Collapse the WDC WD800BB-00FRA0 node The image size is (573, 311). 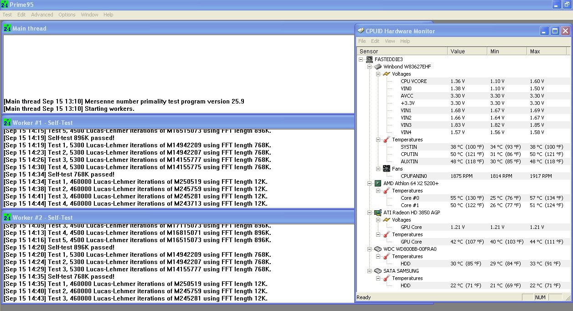[370, 249]
